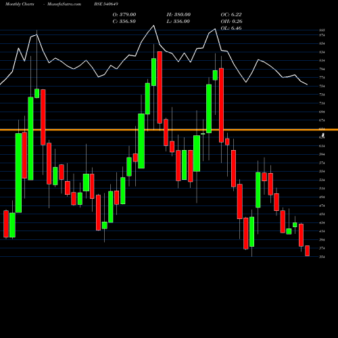This screenshot has height=338, width=338.
Task: Click the 'OL: 6.46' reading
Action: tap(231, 28)
